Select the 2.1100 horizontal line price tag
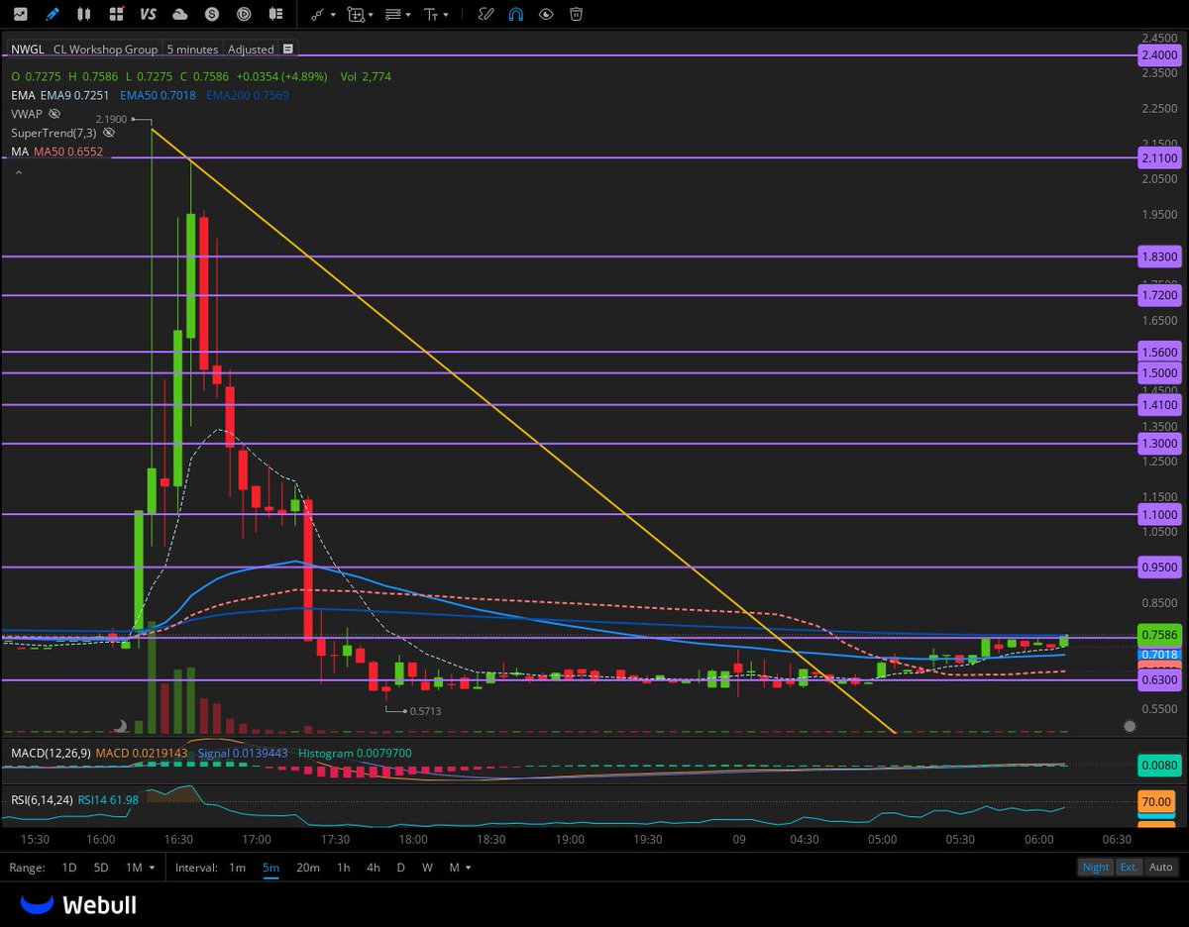1189x927 pixels. 1158,157
